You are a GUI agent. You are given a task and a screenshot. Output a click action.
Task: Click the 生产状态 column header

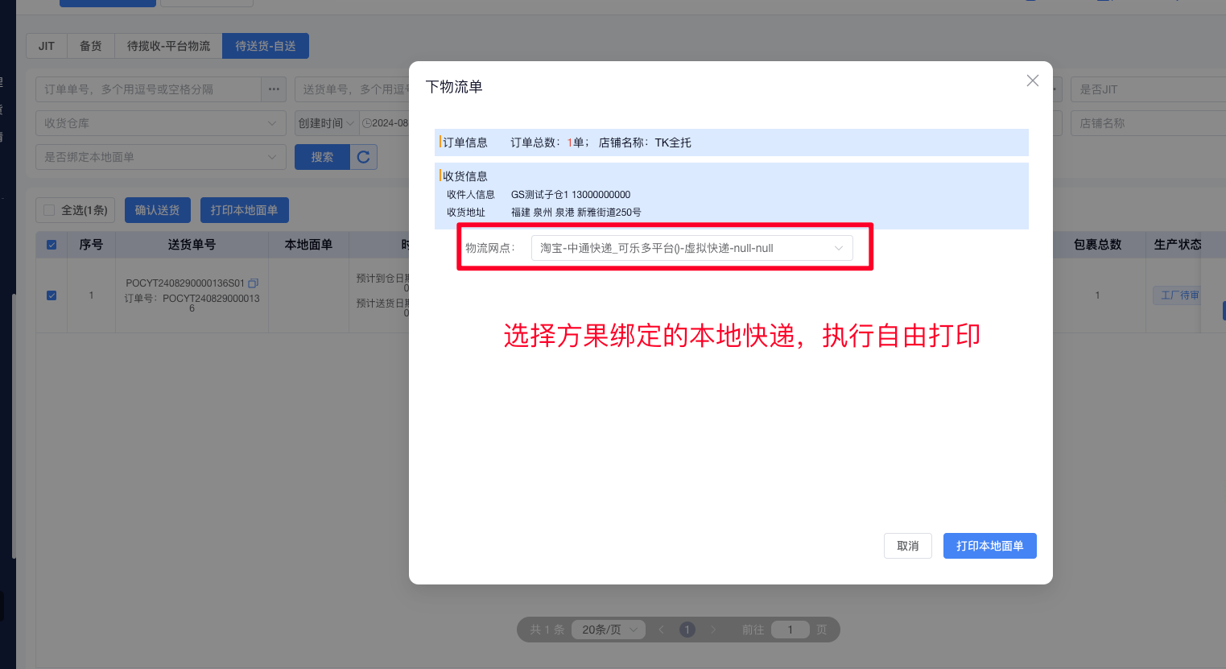point(1177,245)
